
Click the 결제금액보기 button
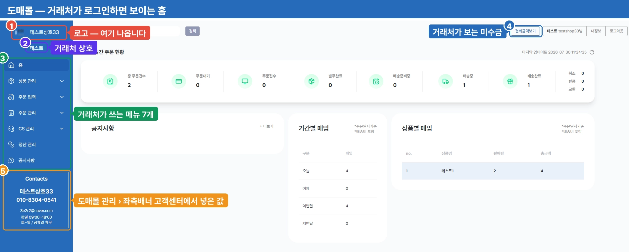click(525, 31)
